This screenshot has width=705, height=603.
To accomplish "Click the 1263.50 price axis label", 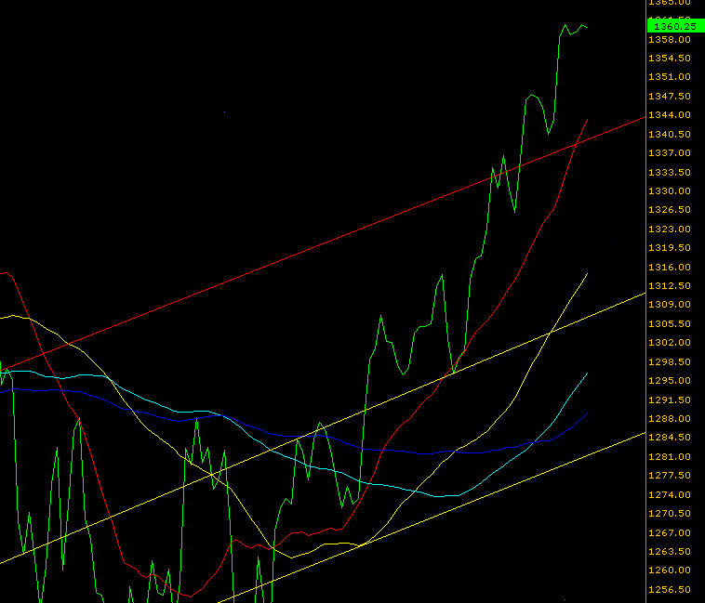I will pos(670,552).
